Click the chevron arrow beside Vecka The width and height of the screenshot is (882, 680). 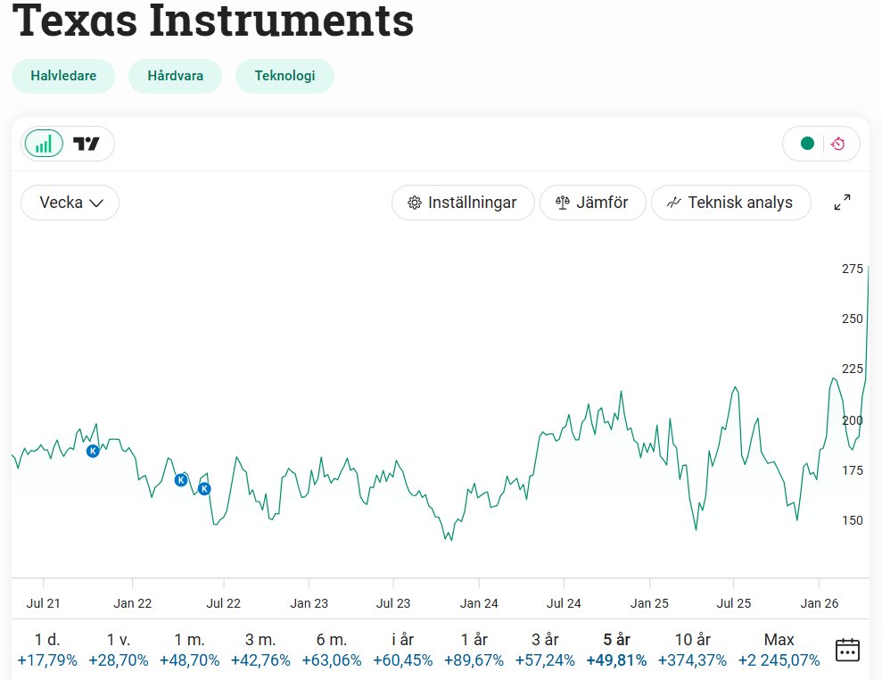96,203
